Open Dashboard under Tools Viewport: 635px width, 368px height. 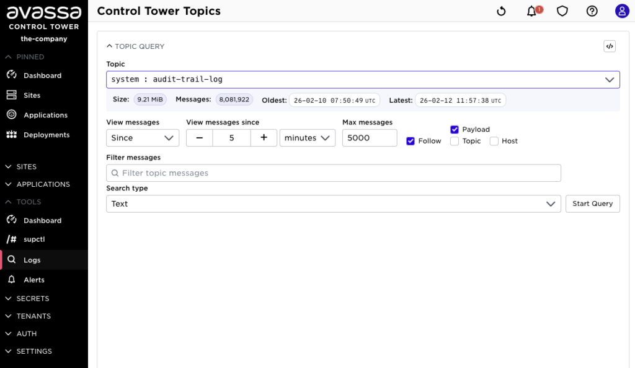coord(44,220)
